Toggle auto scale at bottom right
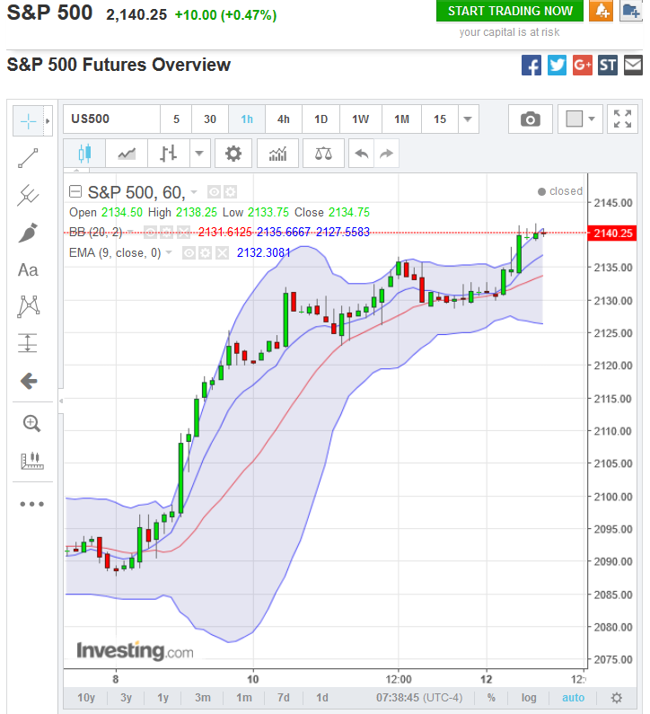Screen dimensions: 650x714 pos(573,698)
